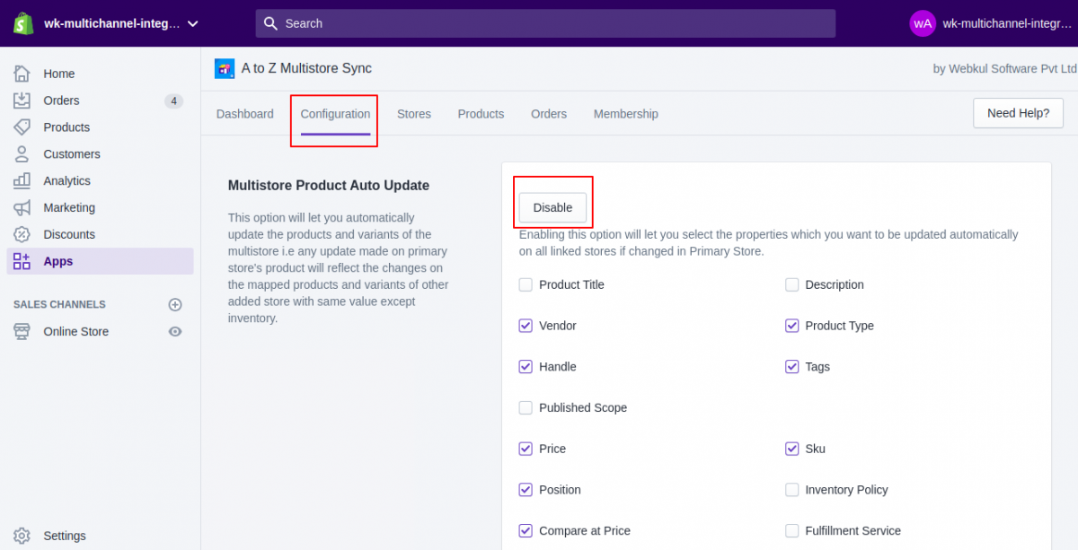Uncheck the Position checkbox

[526, 490]
